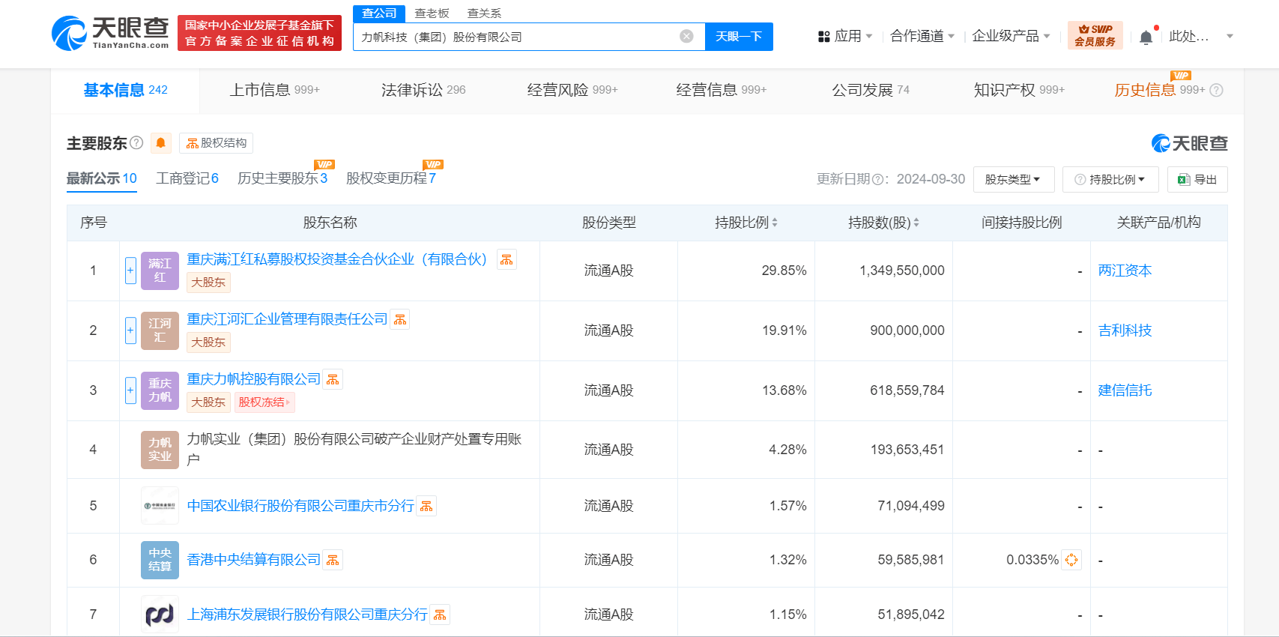Expand row 3 重庆力帆控股 with plus button
Image resolution: width=1279 pixels, height=637 pixels.
tap(130, 390)
